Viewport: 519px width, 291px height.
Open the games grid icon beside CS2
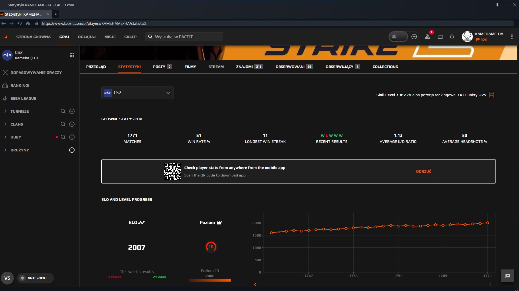click(x=72, y=55)
